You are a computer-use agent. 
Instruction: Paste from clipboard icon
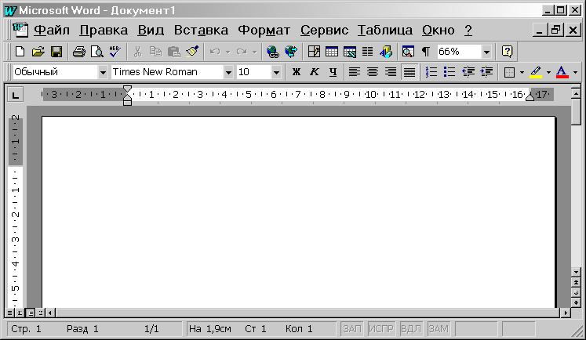tap(174, 52)
